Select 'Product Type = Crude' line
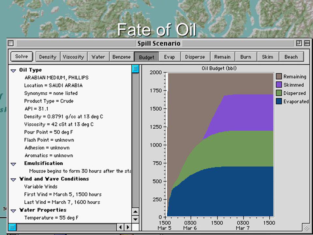The height and width of the screenshot is (235, 313). tap(49, 101)
